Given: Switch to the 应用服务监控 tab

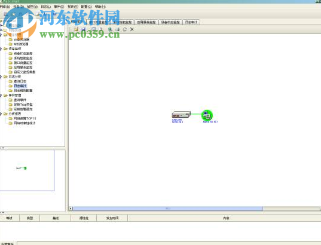Looking at the screenshot, I should click(146, 22).
